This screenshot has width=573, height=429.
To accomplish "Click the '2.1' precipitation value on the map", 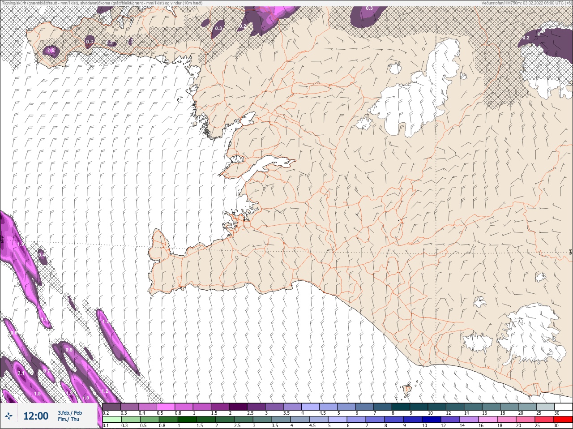I will 21,373.
